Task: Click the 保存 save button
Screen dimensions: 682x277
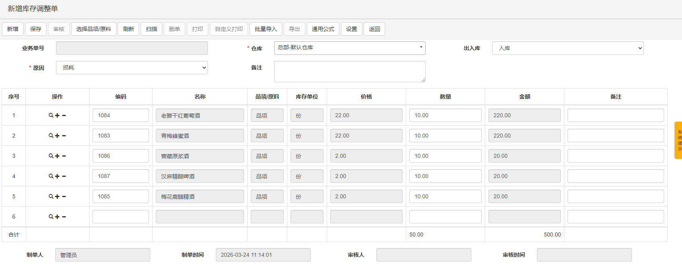Action: 36,29
